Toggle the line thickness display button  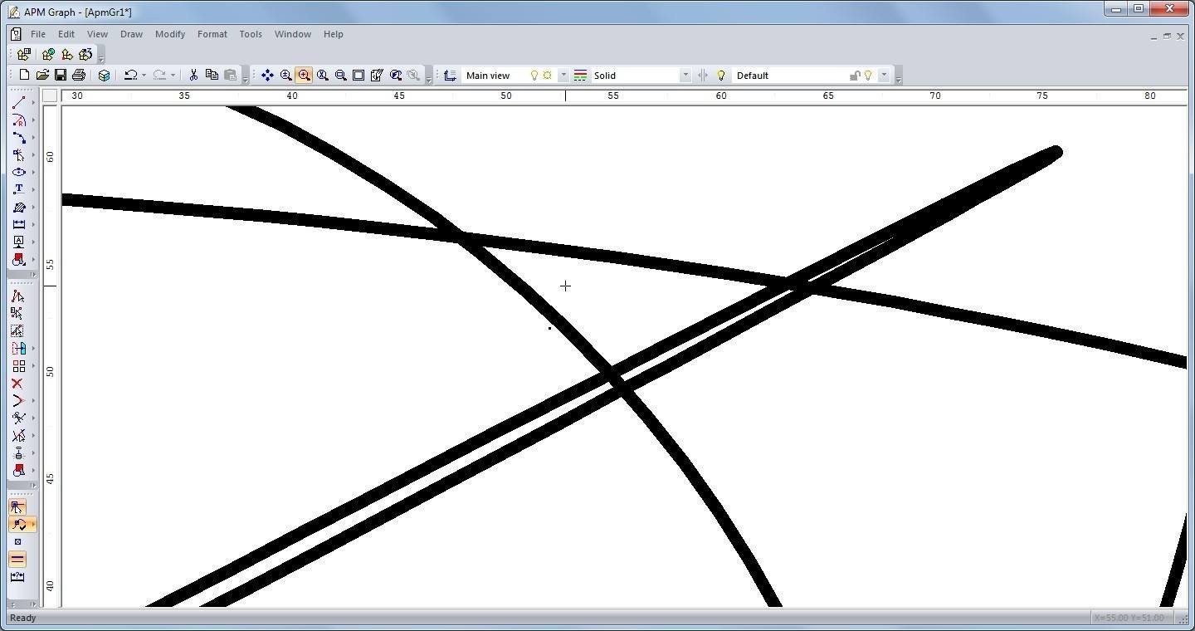coord(17,559)
